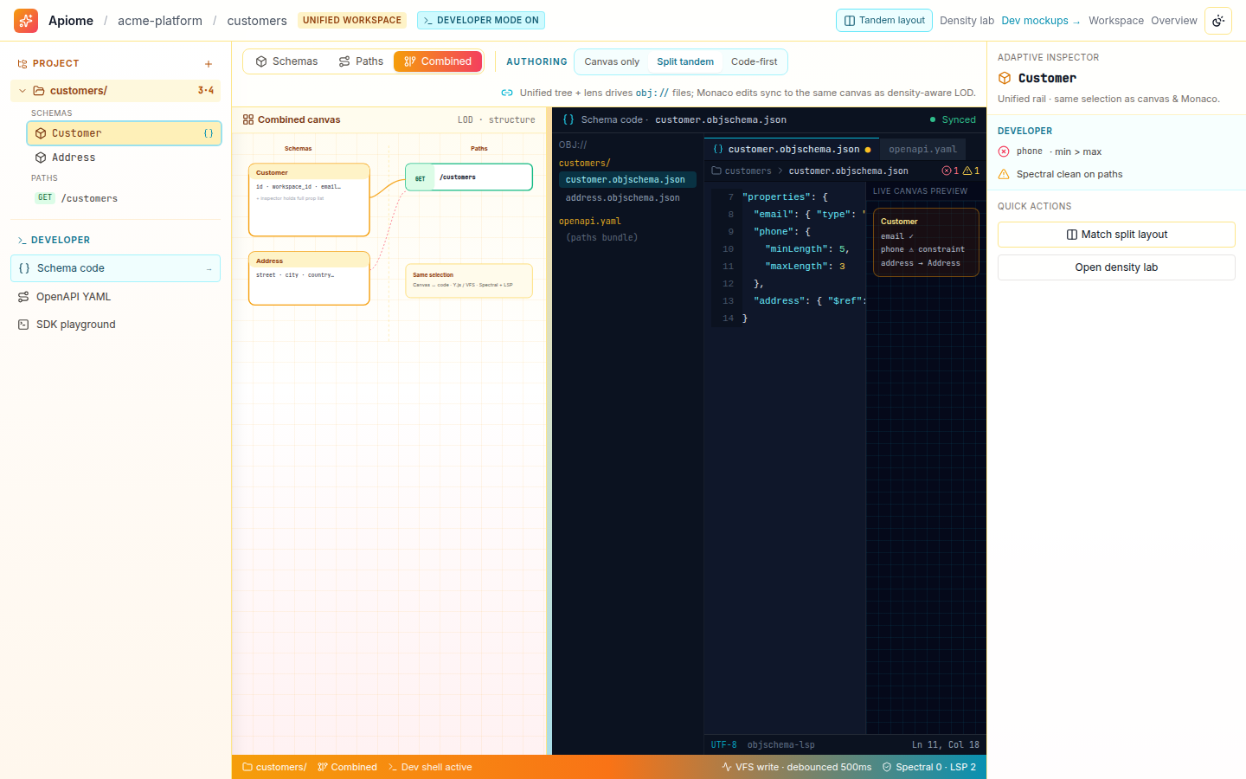1246x779 pixels.
Task: Switch to the Schemas tab
Action: coord(286,61)
